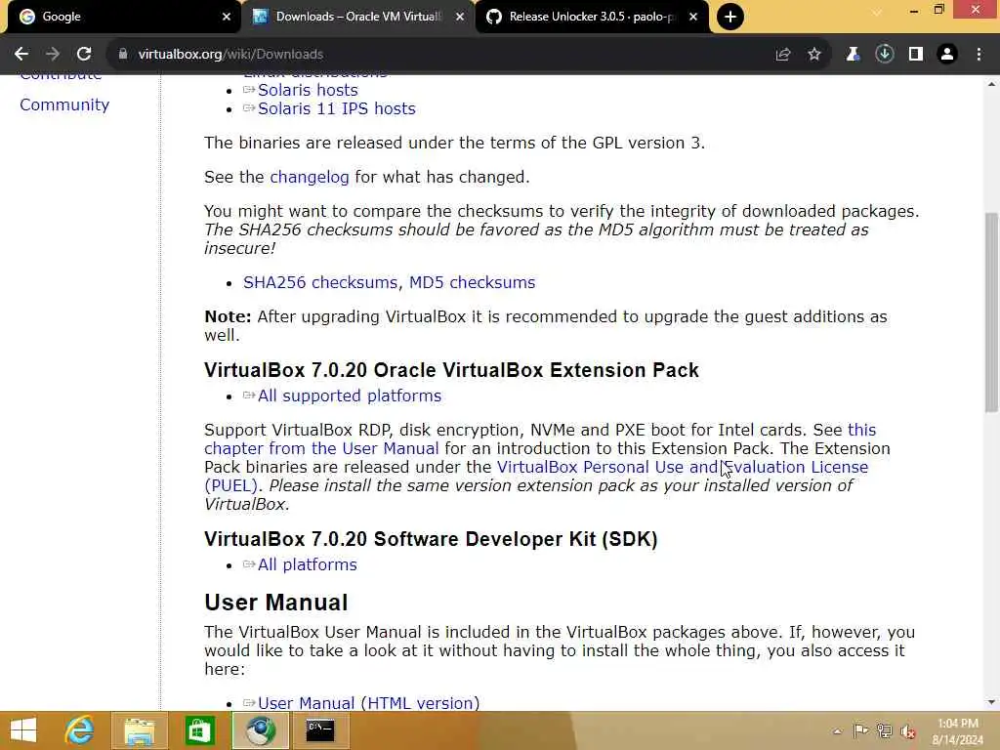This screenshot has width=1000, height=750.
Task: Open the Chrome profile avatar menu
Action: tap(947, 55)
